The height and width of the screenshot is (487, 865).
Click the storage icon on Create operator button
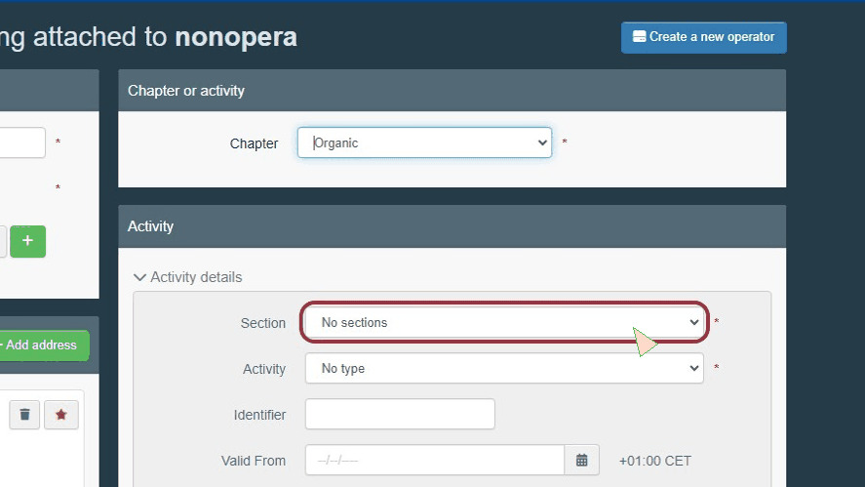(639, 37)
